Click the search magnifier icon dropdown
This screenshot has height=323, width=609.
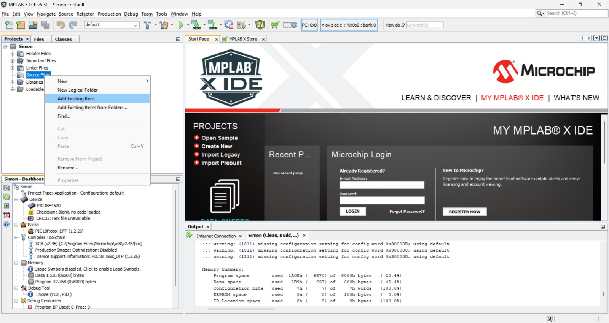(540, 13)
